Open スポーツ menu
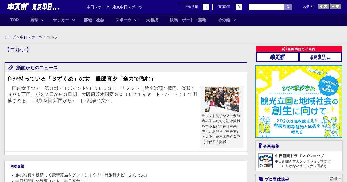The width and height of the screenshot is (347, 182). [123, 20]
